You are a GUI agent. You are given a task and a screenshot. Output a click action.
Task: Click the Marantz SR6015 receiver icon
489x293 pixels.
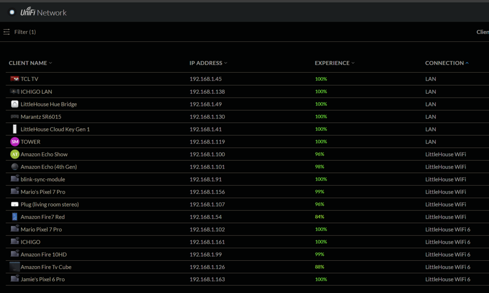click(x=15, y=116)
